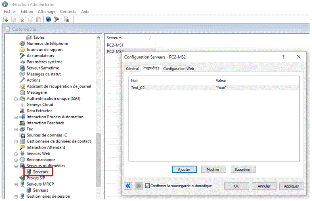
Task: Select Paramètres système node
Action: coord(44,62)
